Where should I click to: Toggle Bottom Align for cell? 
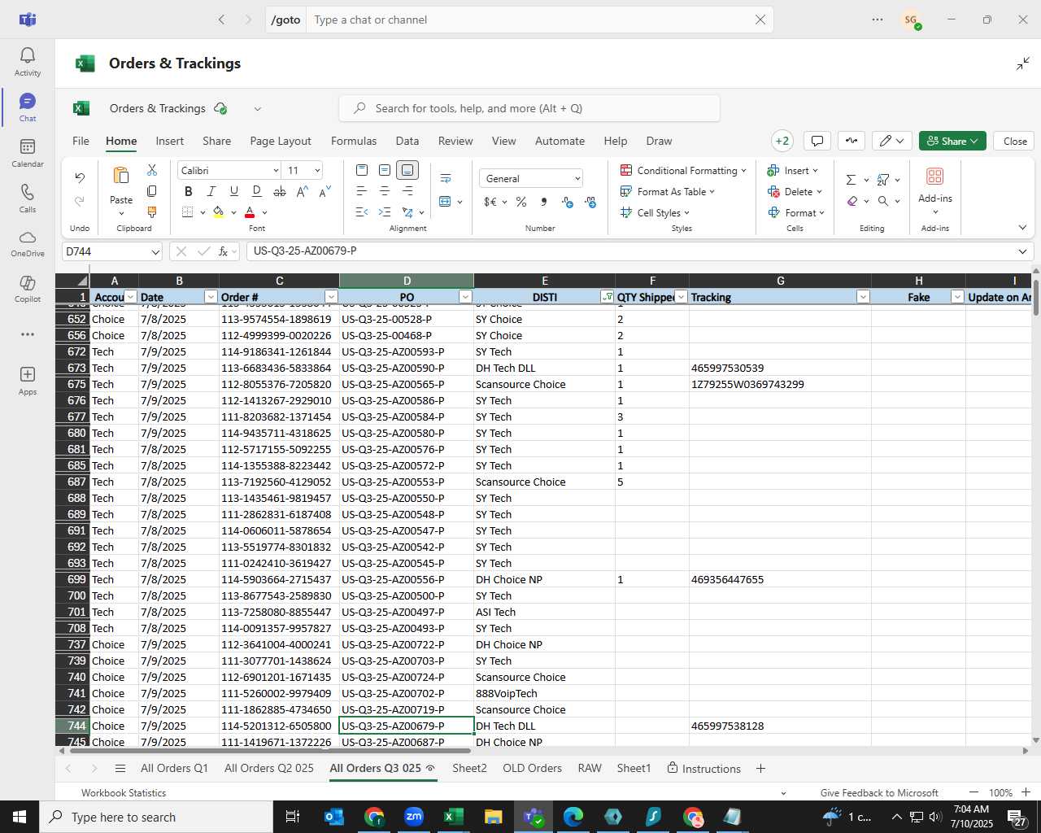click(407, 170)
